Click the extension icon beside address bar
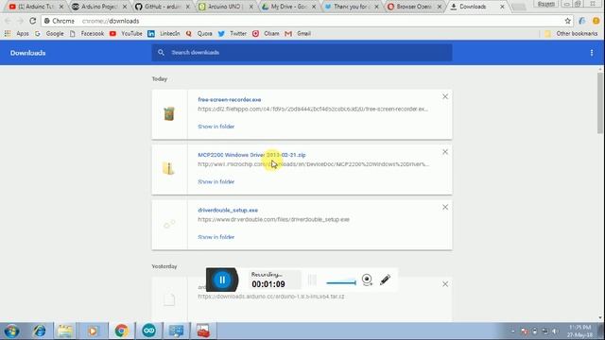 [582, 21]
